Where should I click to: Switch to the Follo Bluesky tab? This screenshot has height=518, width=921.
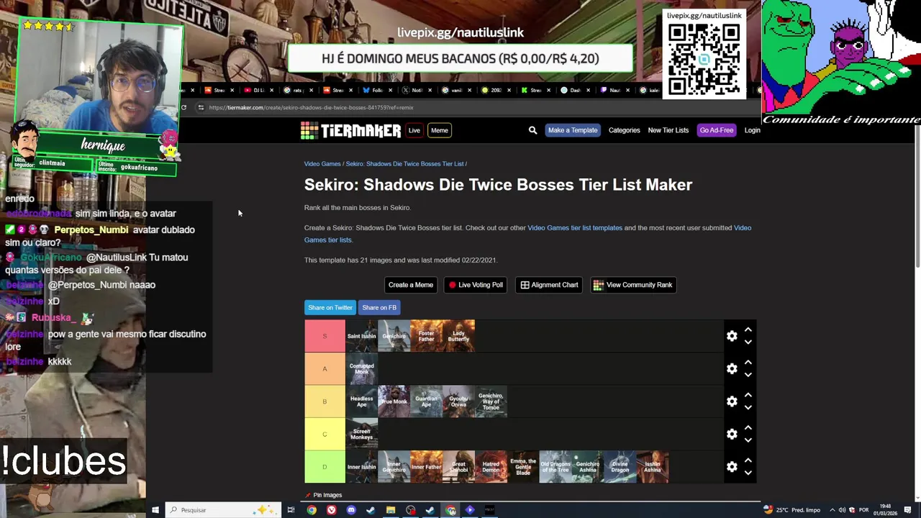pyautogui.click(x=376, y=90)
